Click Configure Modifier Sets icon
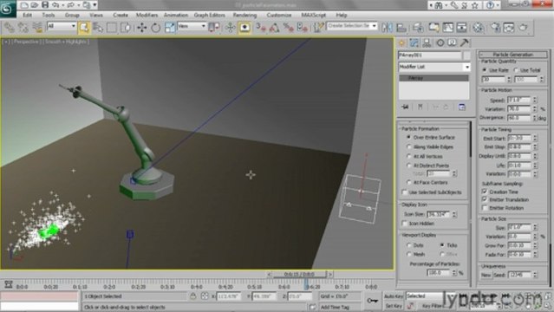This screenshot has width=554, height=312. pos(462,107)
